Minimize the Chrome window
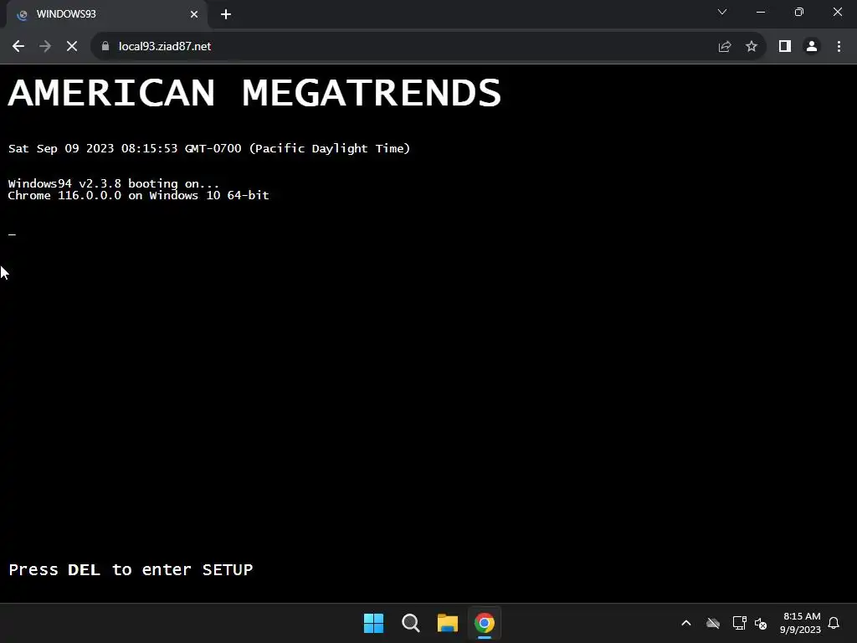The width and height of the screenshot is (857, 643). [761, 12]
